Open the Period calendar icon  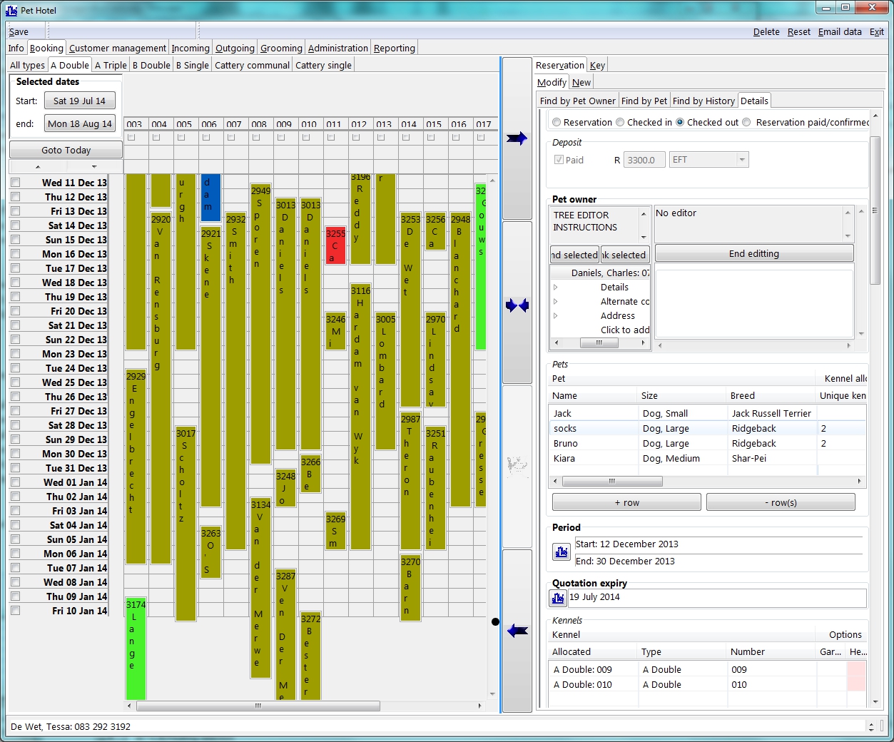tap(561, 552)
